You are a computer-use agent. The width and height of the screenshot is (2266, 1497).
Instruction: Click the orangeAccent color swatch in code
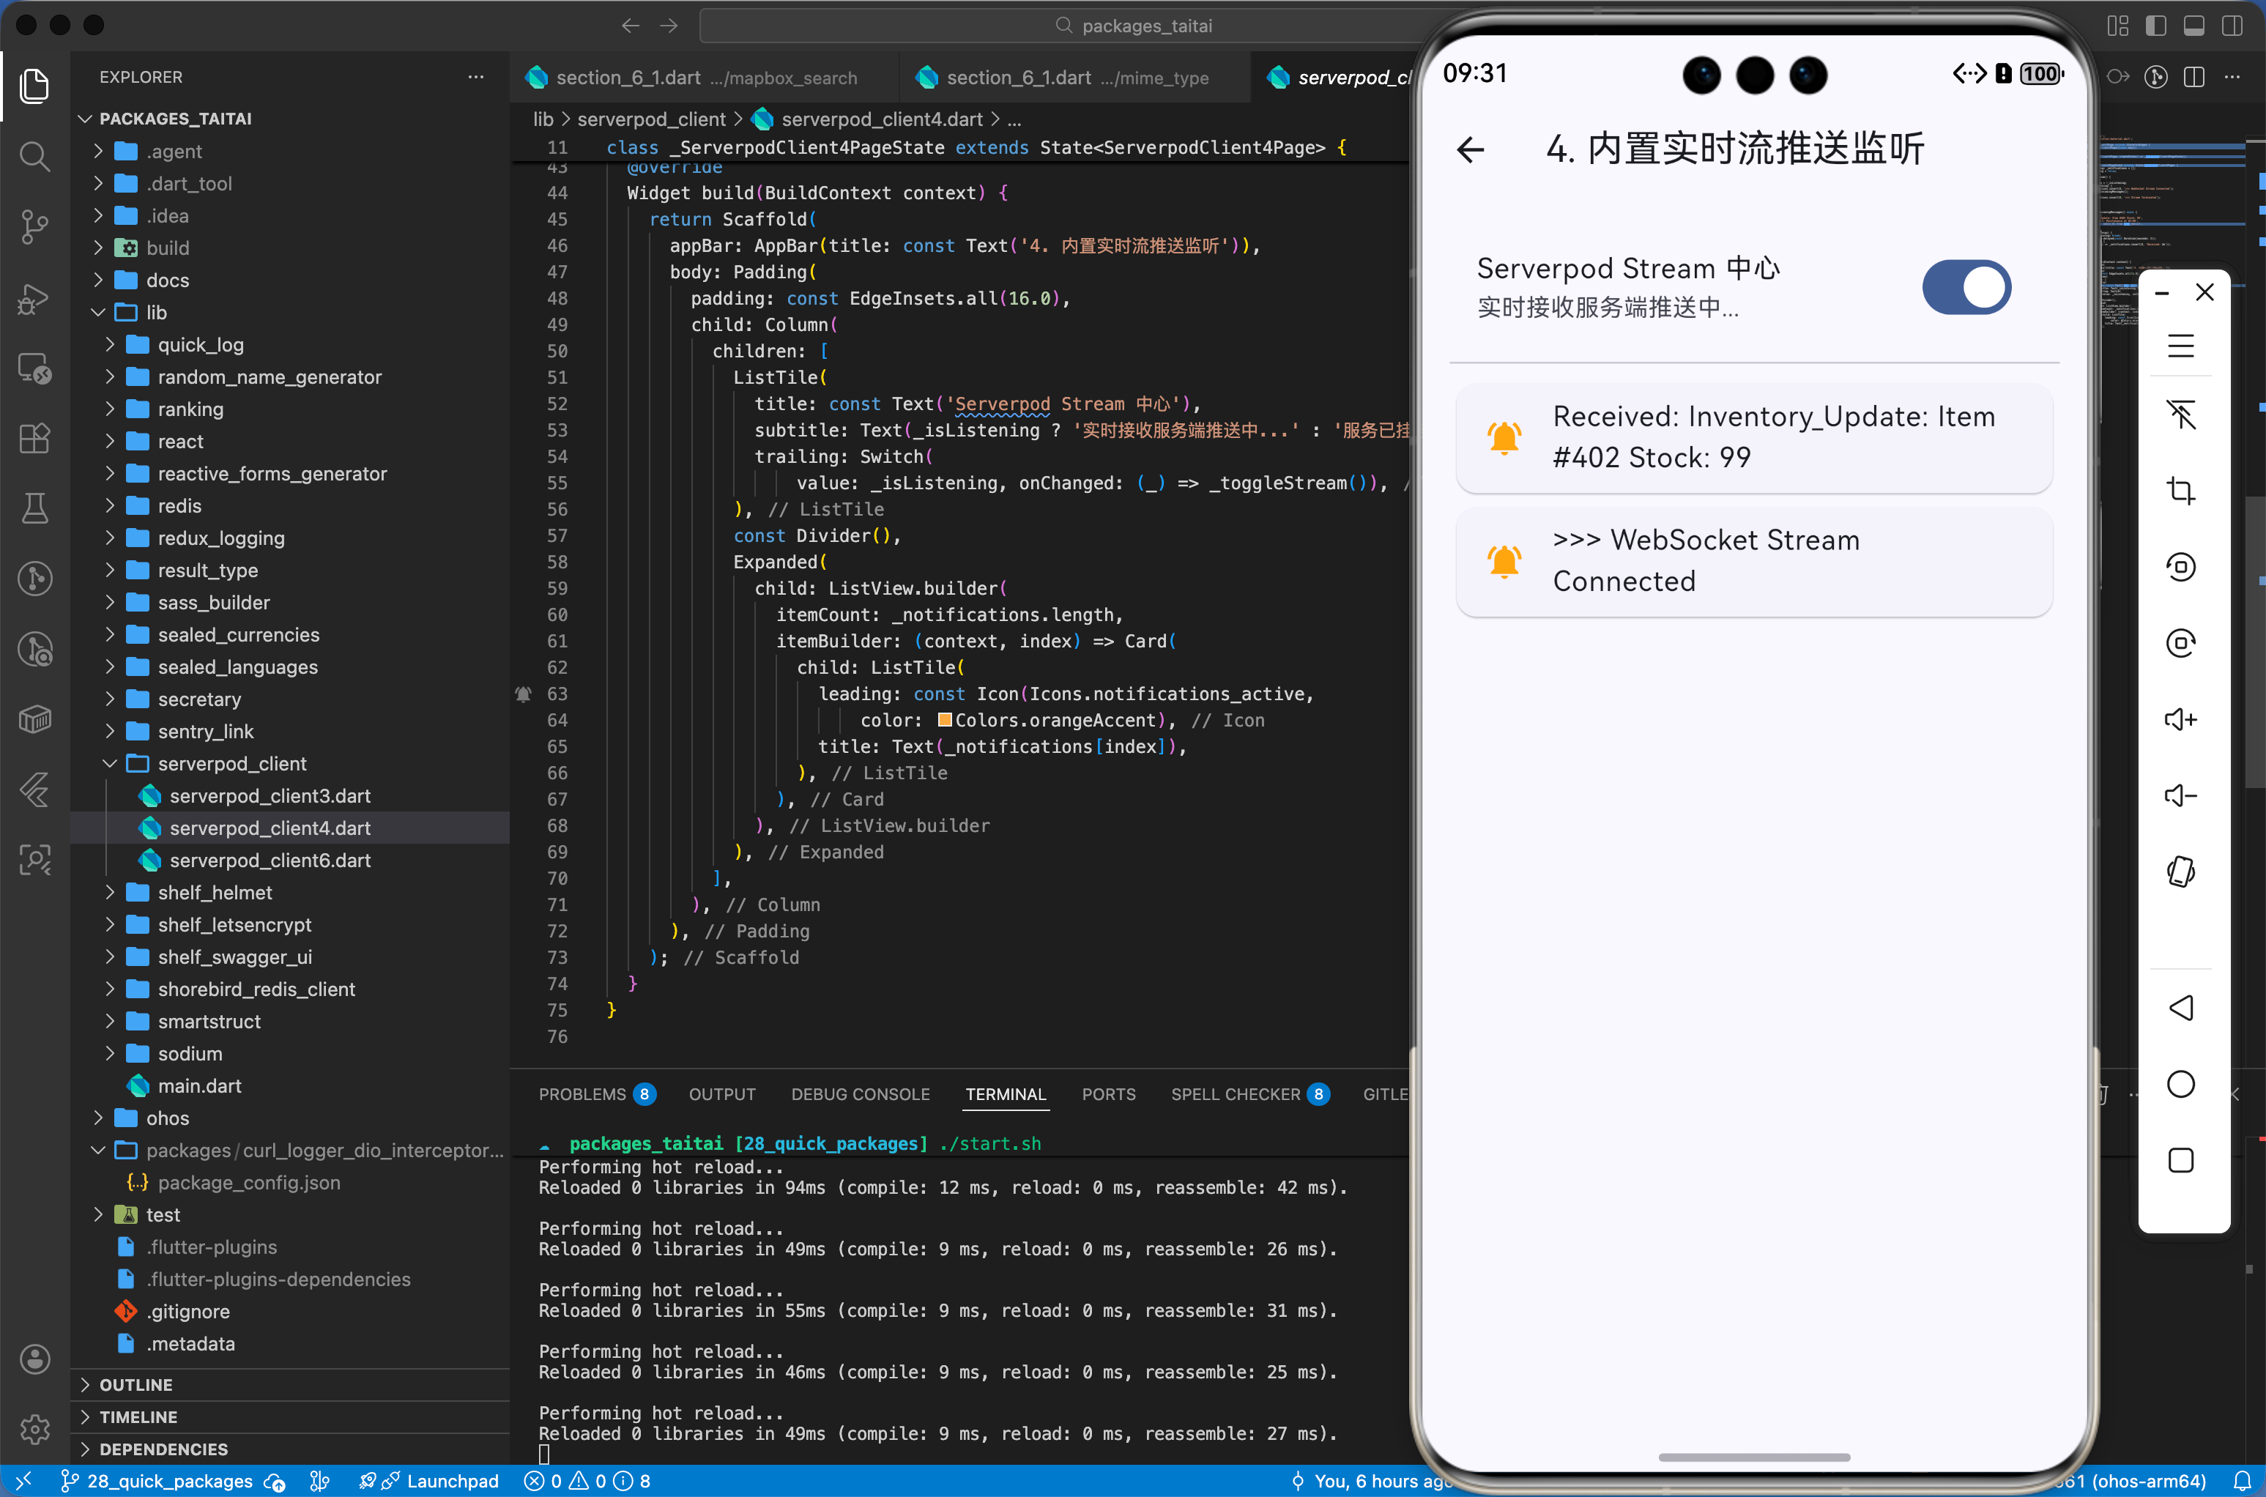pyautogui.click(x=944, y=720)
